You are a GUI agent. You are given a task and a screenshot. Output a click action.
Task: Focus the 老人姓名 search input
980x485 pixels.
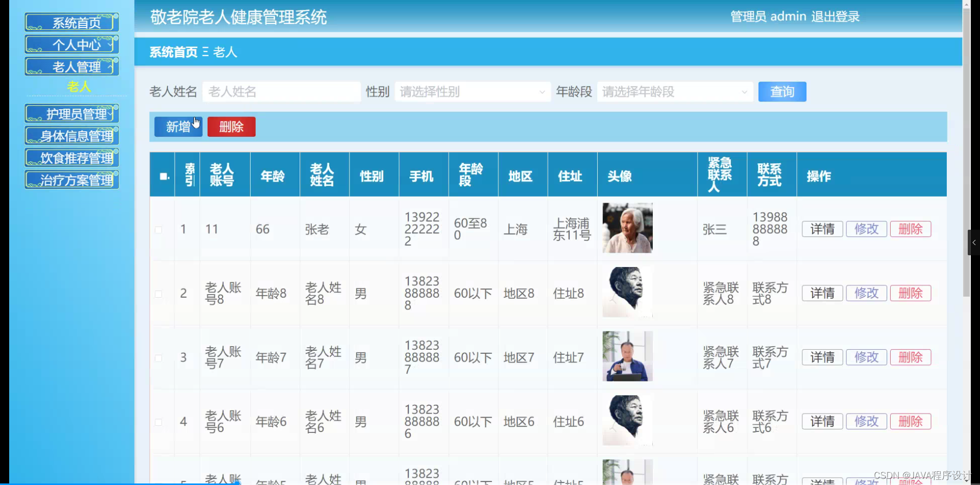point(282,92)
